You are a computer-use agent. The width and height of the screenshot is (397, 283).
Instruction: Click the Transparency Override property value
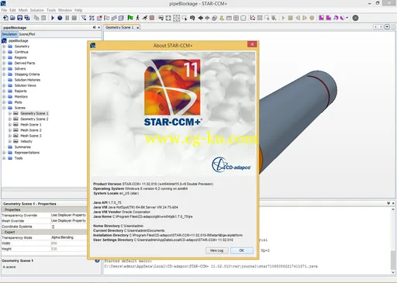[68, 215]
